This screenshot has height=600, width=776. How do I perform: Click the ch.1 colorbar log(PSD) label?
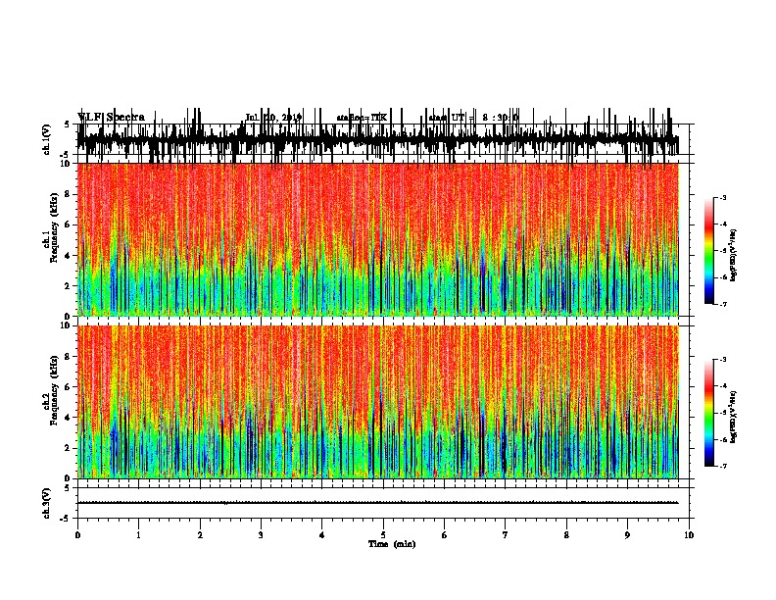(x=733, y=255)
